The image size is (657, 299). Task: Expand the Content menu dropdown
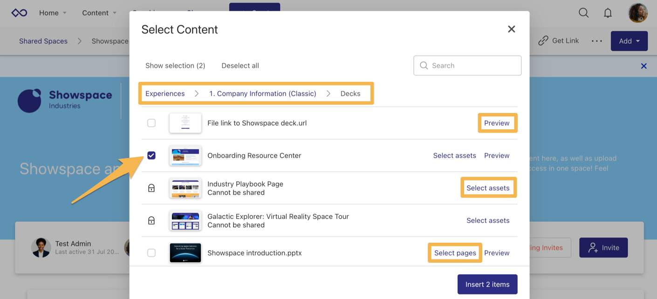click(99, 13)
